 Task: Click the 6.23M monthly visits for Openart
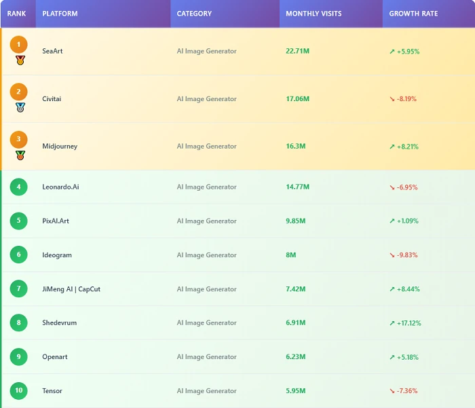pyautogui.click(x=296, y=357)
